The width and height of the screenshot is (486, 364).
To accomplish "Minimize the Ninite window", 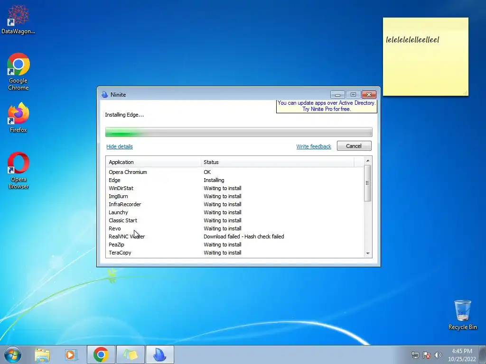I will point(337,94).
